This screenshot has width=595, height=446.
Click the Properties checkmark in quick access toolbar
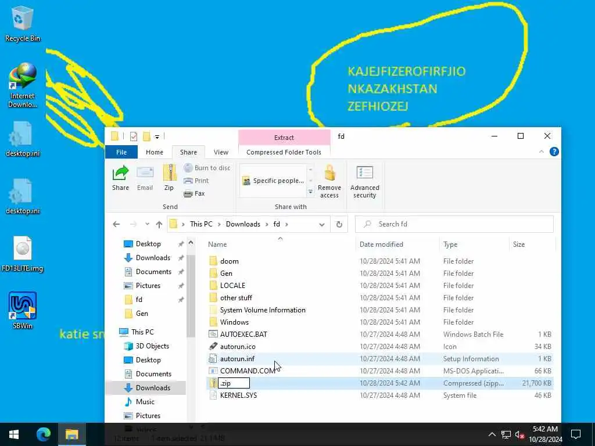(x=133, y=136)
